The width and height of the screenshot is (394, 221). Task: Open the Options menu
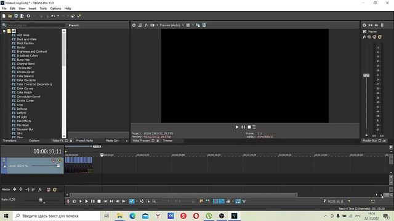(55, 9)
